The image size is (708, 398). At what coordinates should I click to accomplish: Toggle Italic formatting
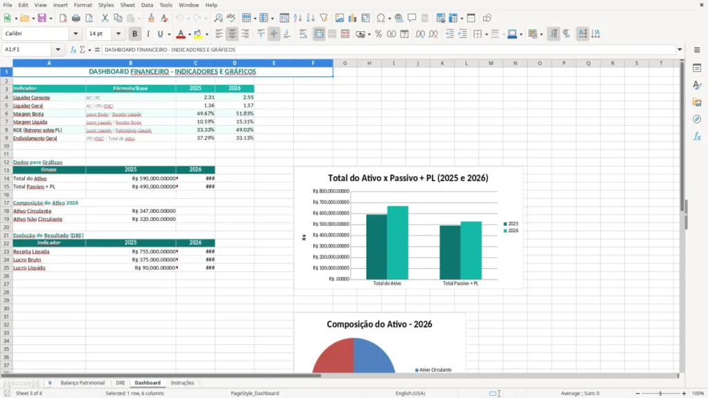[x=148, y=34]
